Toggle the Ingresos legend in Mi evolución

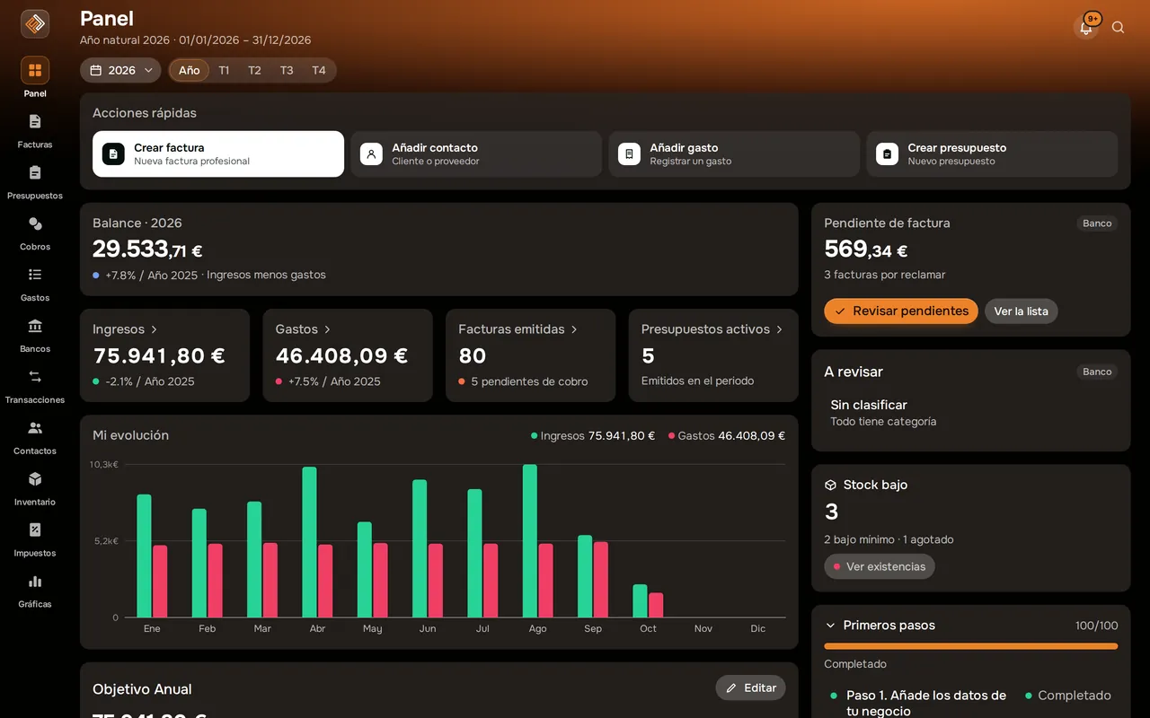pos(593,436)
